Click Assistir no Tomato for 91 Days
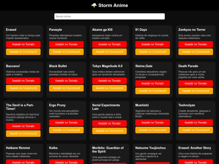Screen dimensions: 219x164 coord(152,45)
